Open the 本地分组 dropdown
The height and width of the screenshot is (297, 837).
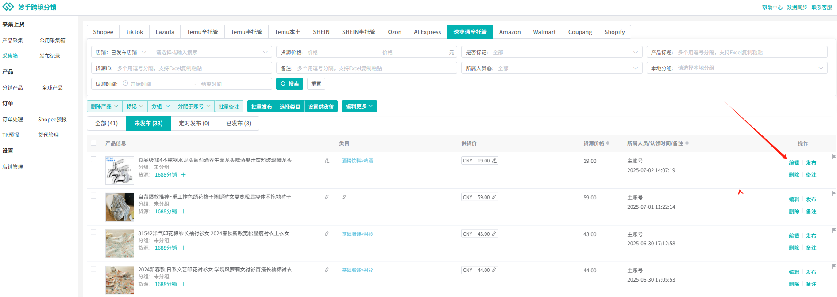click(737, 68)
